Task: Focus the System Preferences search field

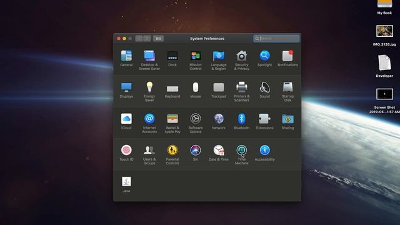Action: pos(276,39)
